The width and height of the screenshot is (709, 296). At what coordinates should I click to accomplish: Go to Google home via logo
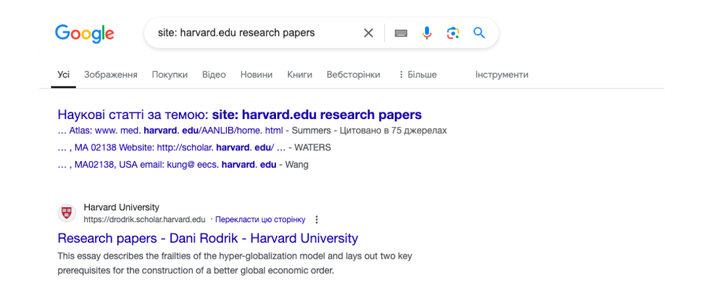(x=84, y=34)
